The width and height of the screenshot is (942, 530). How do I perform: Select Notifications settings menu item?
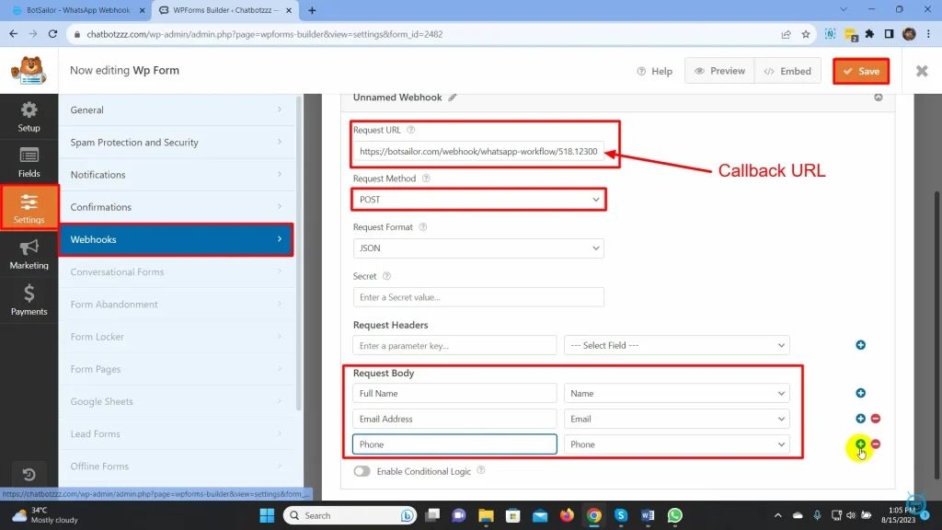(x=175, y=175)
